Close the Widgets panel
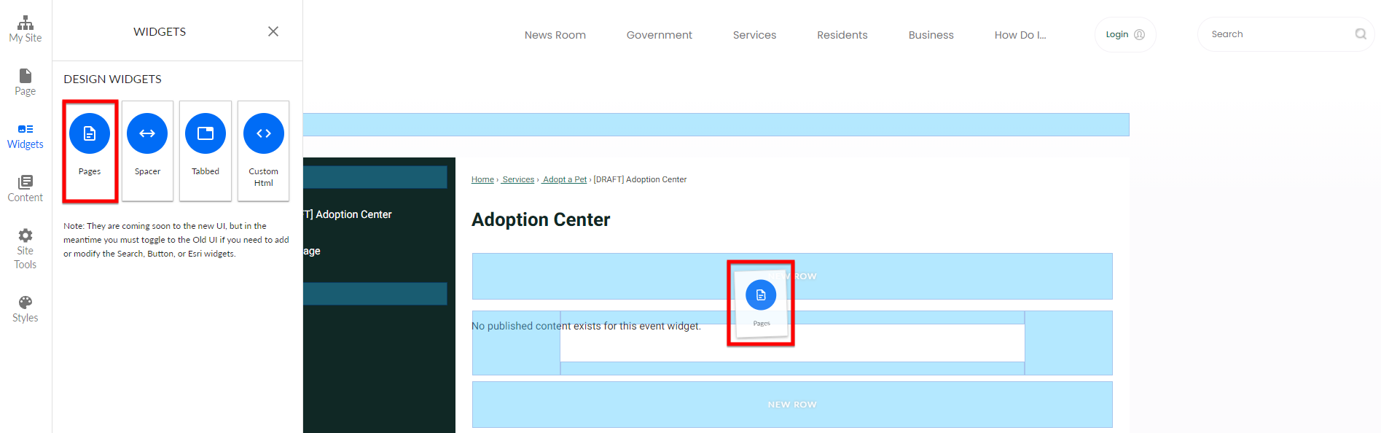 (x=273, y=31)
